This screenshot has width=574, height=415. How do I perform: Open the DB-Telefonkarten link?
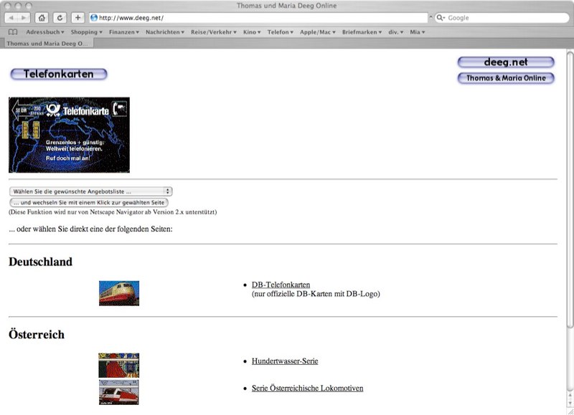point(281,285)
